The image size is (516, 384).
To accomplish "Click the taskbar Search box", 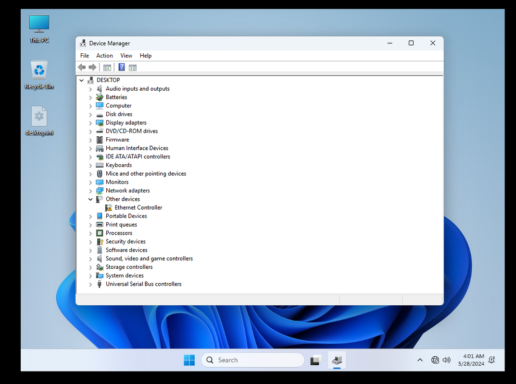I will click(x=253, y=360).
